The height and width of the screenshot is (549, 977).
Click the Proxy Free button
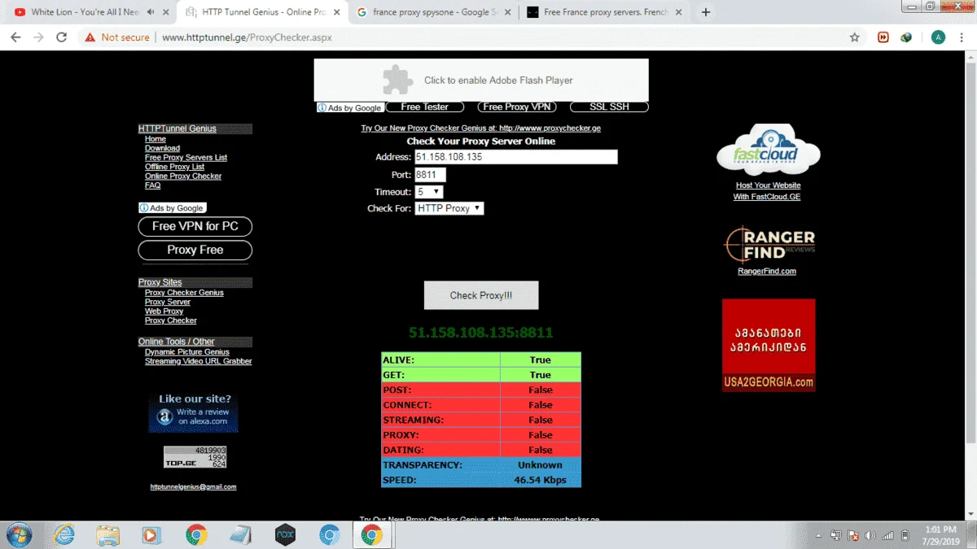[x=195, y=250]
